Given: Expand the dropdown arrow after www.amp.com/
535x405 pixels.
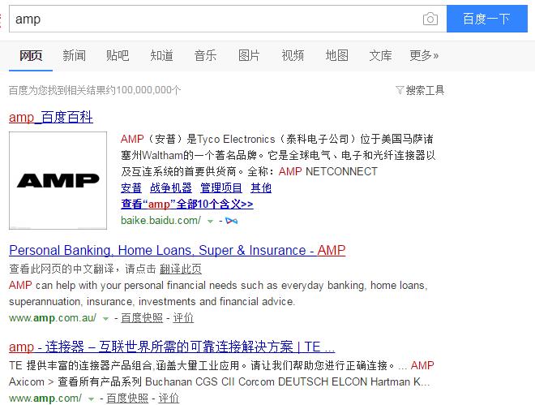Looking at the screenshot, I should 91,399.
